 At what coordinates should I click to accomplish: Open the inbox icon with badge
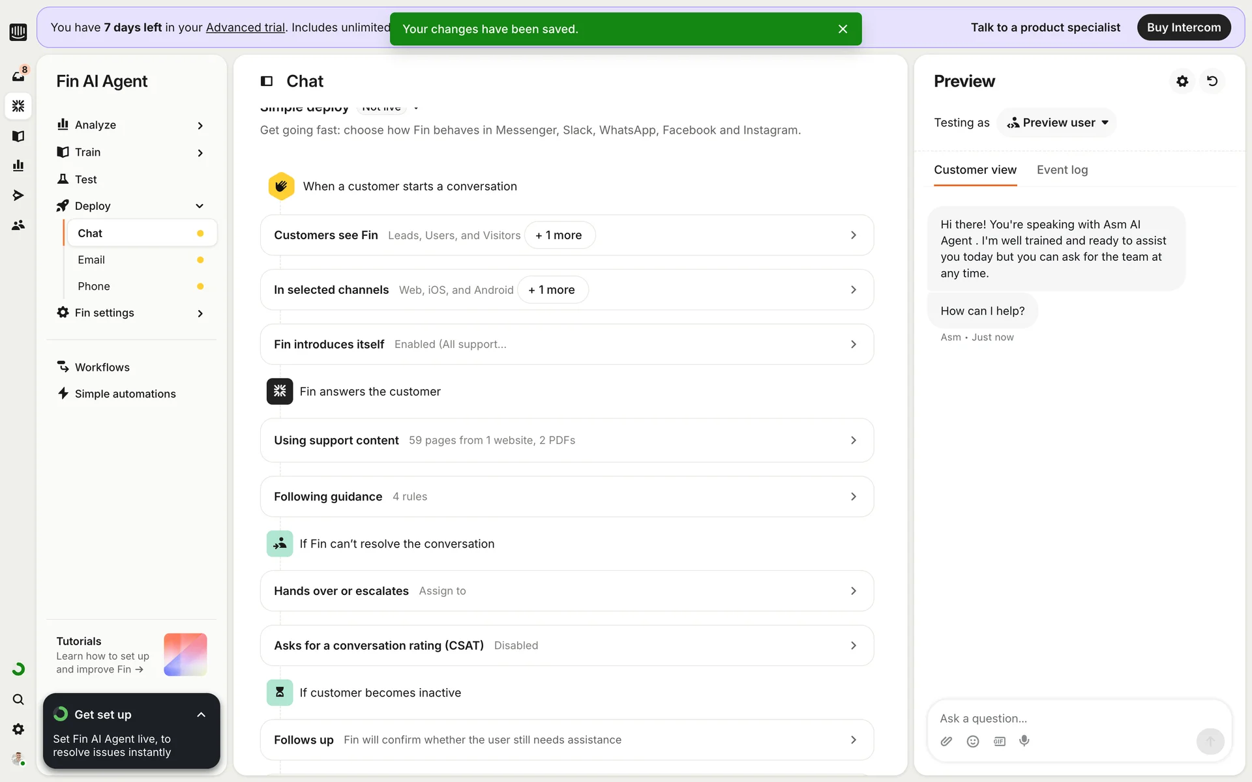(x=18, y=76)
